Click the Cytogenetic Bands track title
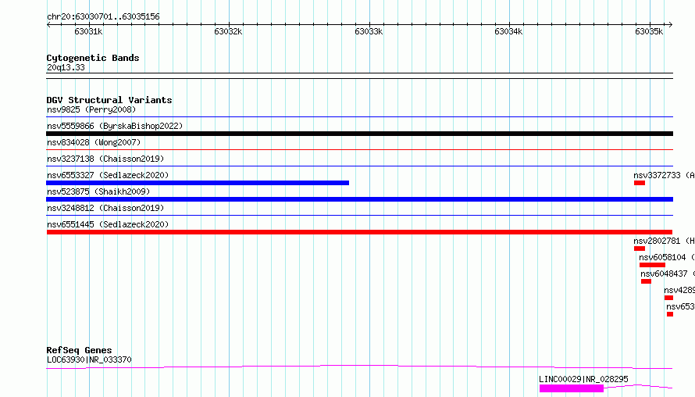695x397 pixels. tap(93, 58)
